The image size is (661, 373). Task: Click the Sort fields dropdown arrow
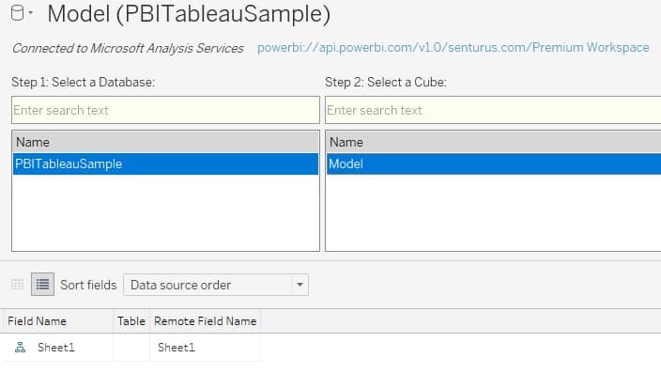300,285
